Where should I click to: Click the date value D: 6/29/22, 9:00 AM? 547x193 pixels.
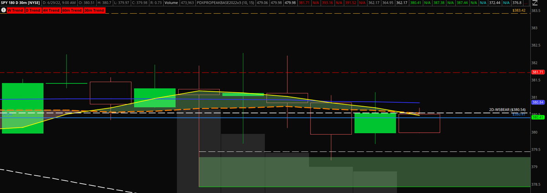(x=59, y=3)
